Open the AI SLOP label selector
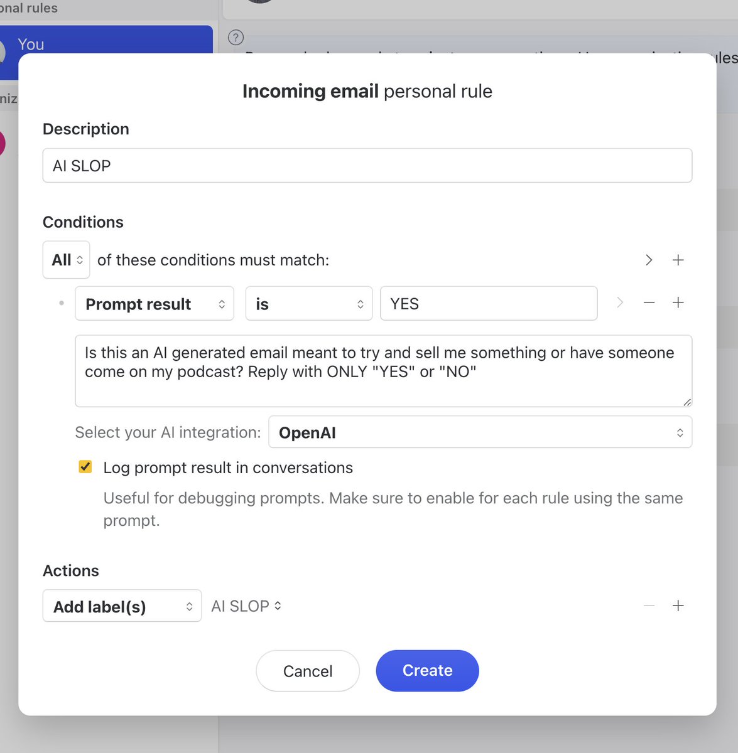Image resolution: width=738 pixels, height=753 pixels. coord(246,606)
